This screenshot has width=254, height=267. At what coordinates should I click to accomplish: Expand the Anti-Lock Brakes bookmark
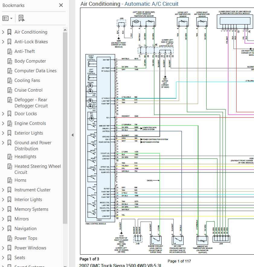pos(3,42)
